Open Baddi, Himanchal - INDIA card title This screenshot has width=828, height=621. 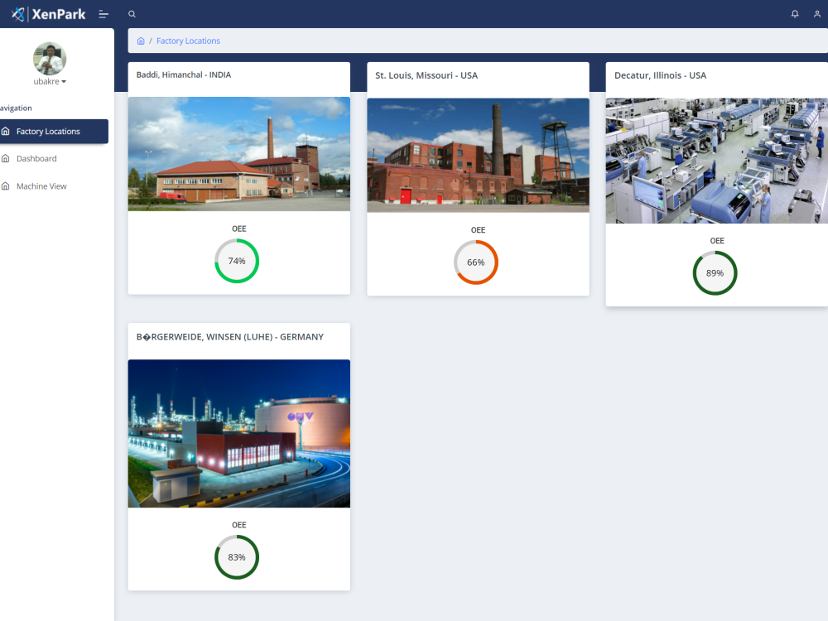(184, 75)
